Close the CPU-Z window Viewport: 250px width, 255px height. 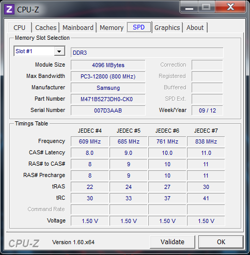(x=230, y=7)
